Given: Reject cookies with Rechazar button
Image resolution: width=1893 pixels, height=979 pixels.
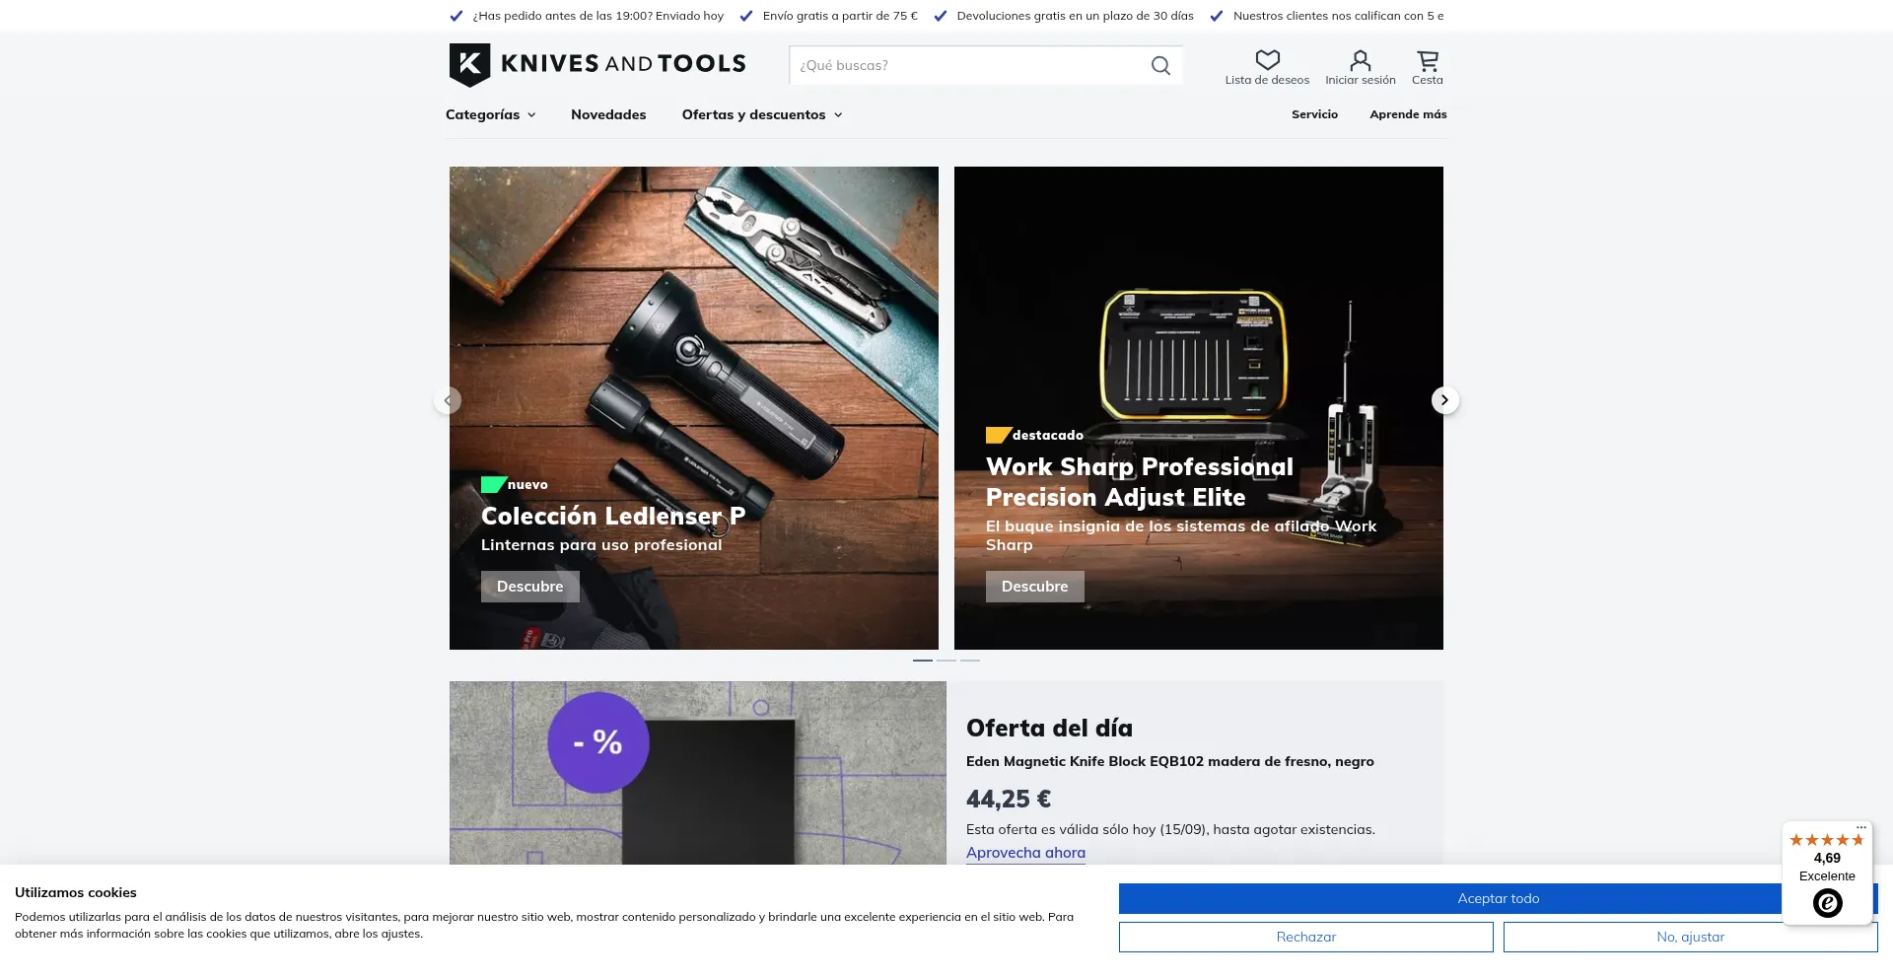Looking at the screenshot, I should tap(1306, 937).
